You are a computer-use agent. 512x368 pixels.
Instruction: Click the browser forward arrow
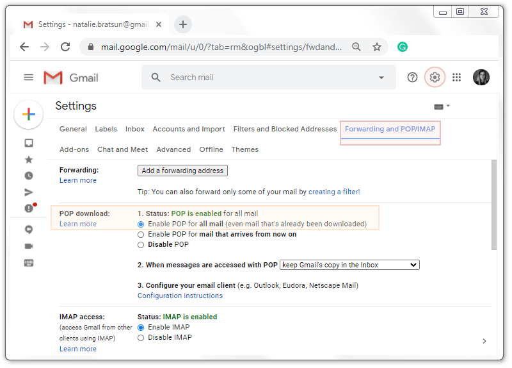45,47
